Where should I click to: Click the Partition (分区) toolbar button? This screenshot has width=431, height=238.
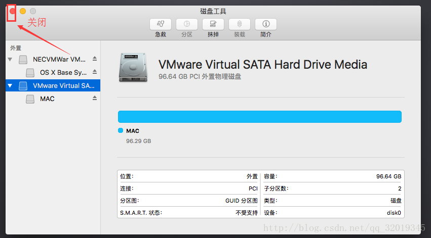tap(187, 24)
